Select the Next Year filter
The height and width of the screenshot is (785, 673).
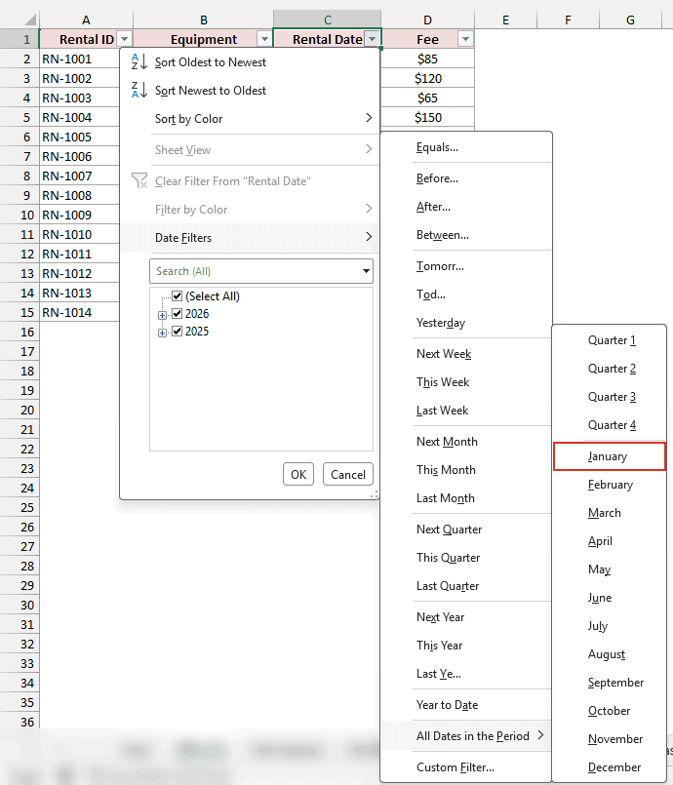coord(466,616)
